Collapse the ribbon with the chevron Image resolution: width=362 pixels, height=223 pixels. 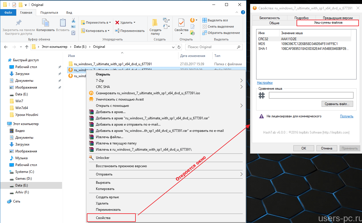tap(237, 13)
